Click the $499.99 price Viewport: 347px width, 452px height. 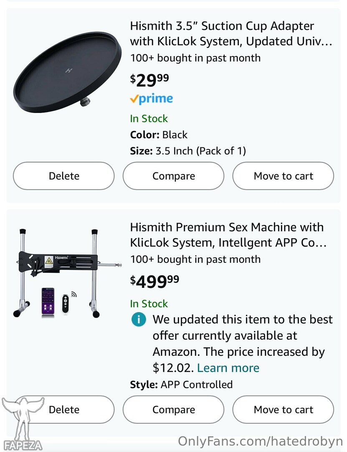(155, 281)
